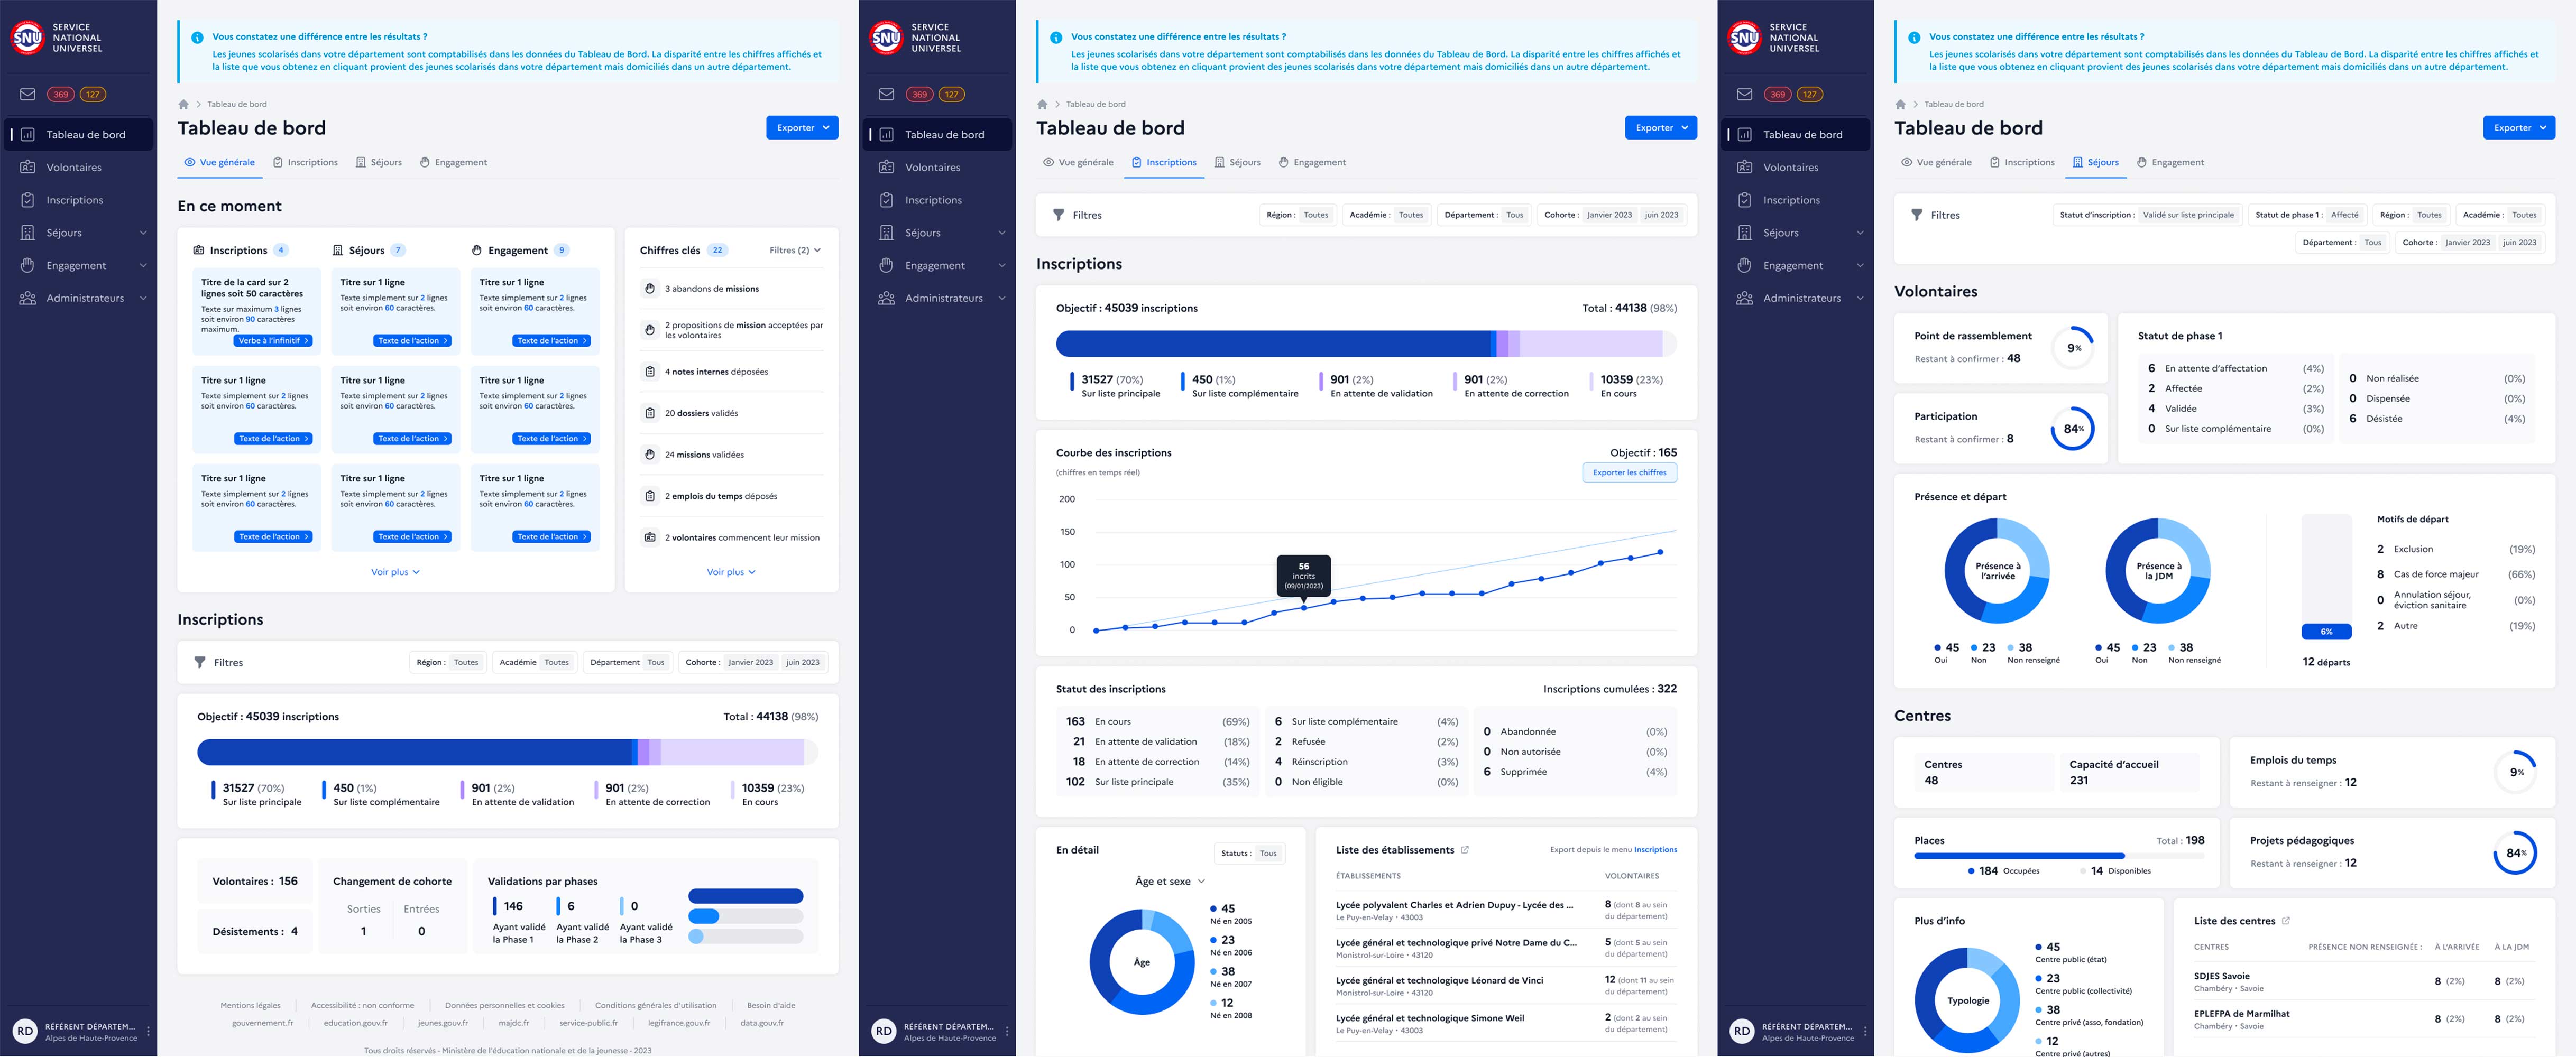Click info icon in banner on Inscriptions screen

pyautogui.click(x=1056, y=38)
